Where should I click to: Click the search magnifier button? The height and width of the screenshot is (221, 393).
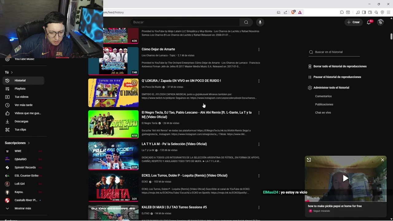(246, 22)
